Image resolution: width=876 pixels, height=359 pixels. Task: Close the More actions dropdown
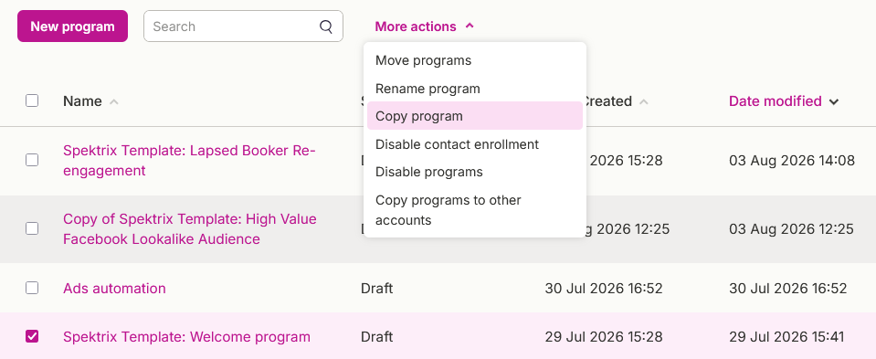[x=424, y=26]
